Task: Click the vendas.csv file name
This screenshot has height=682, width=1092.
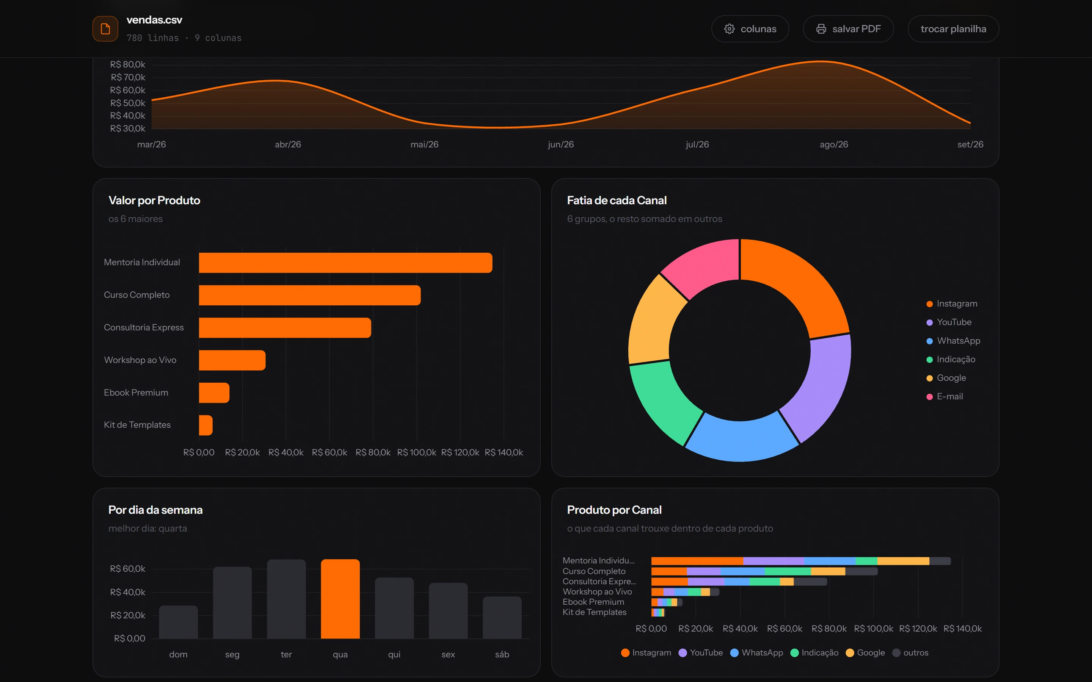Action: [x=154, y=20]
